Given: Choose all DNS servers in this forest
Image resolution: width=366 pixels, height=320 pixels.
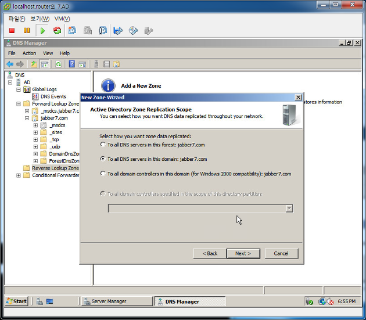Looking at the screenshot, I should (x=103, y=145).
